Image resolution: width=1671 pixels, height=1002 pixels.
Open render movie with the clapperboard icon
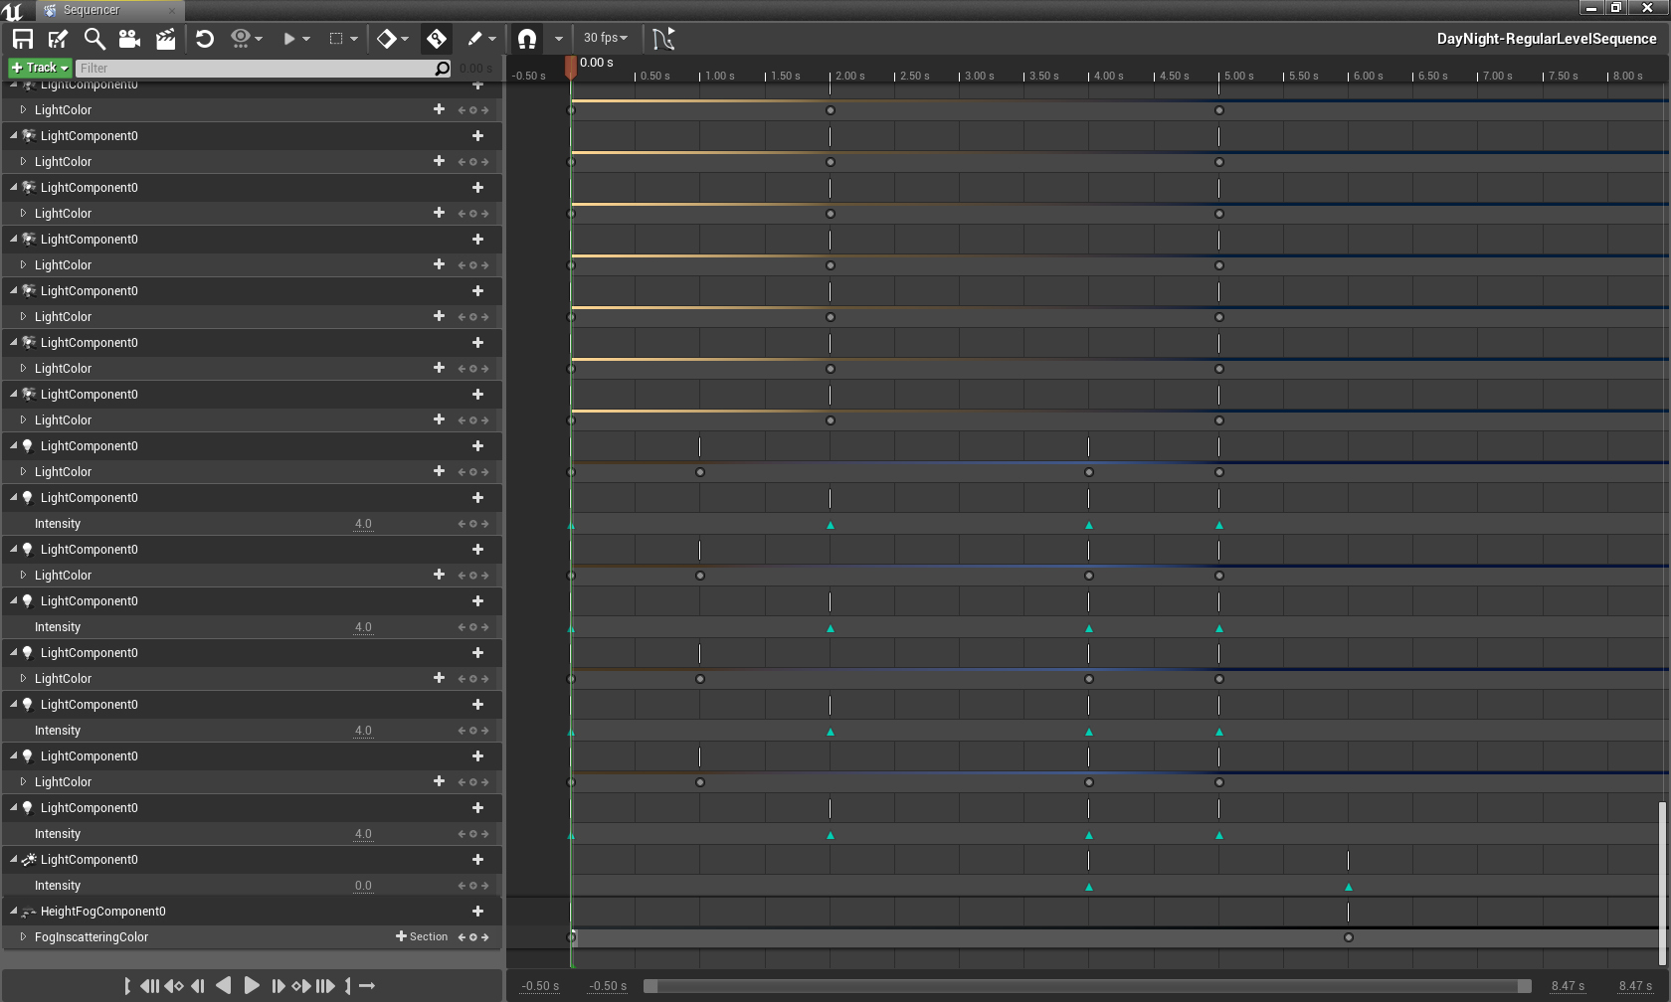tap(165, 39)
